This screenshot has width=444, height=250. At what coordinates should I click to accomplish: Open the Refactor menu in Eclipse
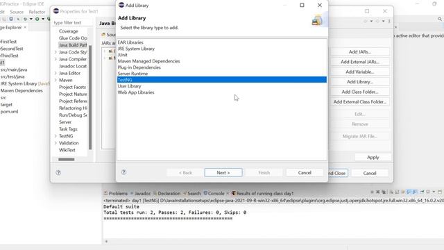coord(37,12)
